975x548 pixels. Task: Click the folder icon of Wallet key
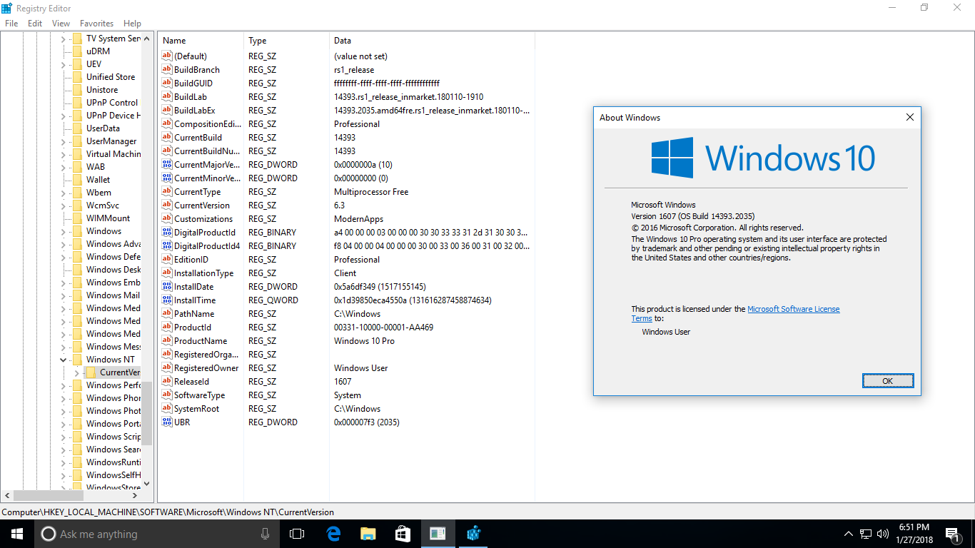[x=77, y=180]
